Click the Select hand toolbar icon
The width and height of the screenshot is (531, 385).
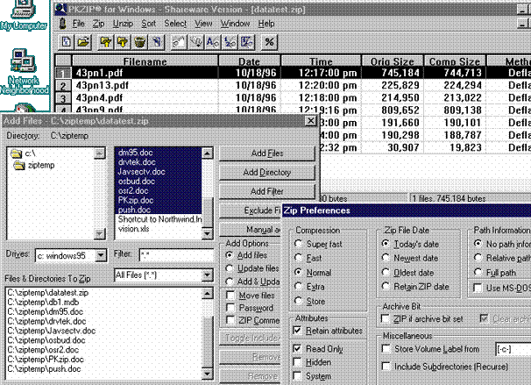pos(179,42)
